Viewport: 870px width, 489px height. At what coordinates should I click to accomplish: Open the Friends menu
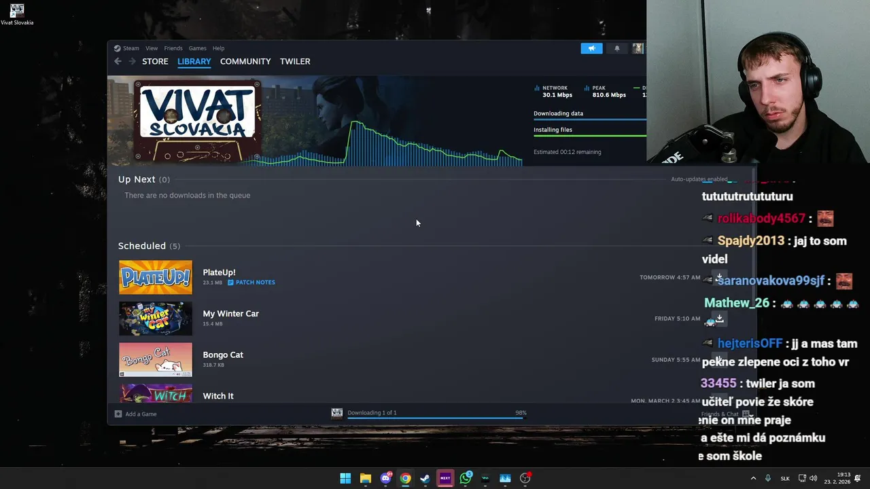tap(173, 48)
